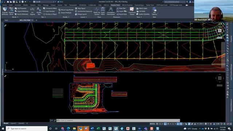The width and height of the screenshot is (233, 131).
Task: Expand the Text panel dropdown
Action: 43,17
